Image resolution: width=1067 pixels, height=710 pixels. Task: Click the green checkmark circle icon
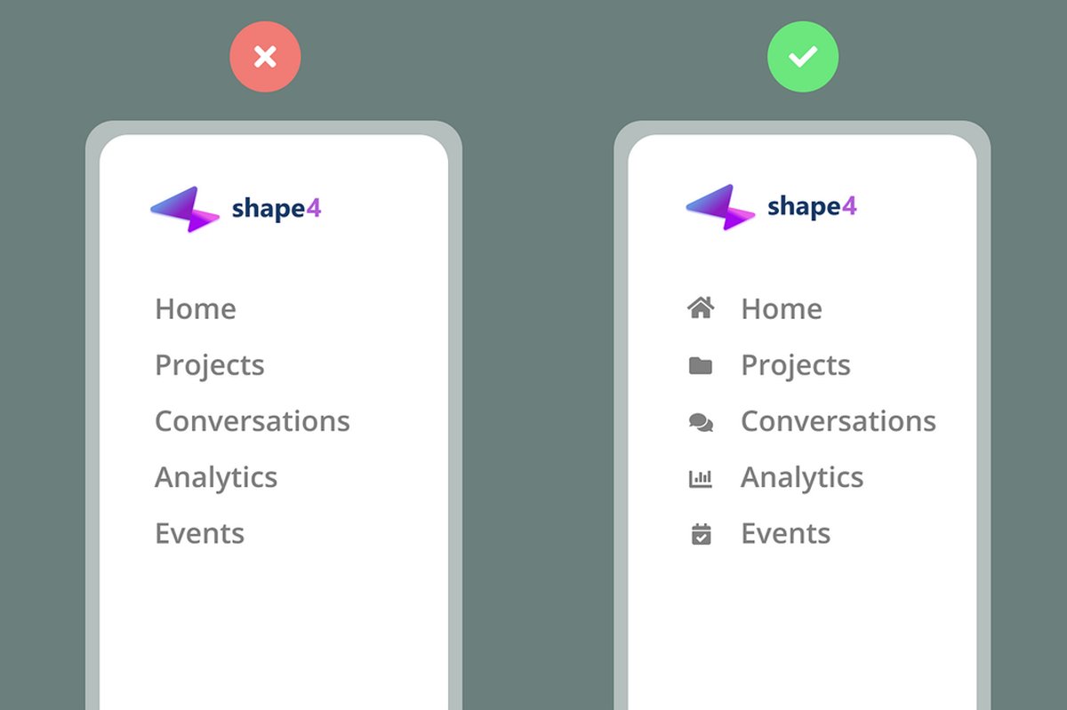coord(803,58)
